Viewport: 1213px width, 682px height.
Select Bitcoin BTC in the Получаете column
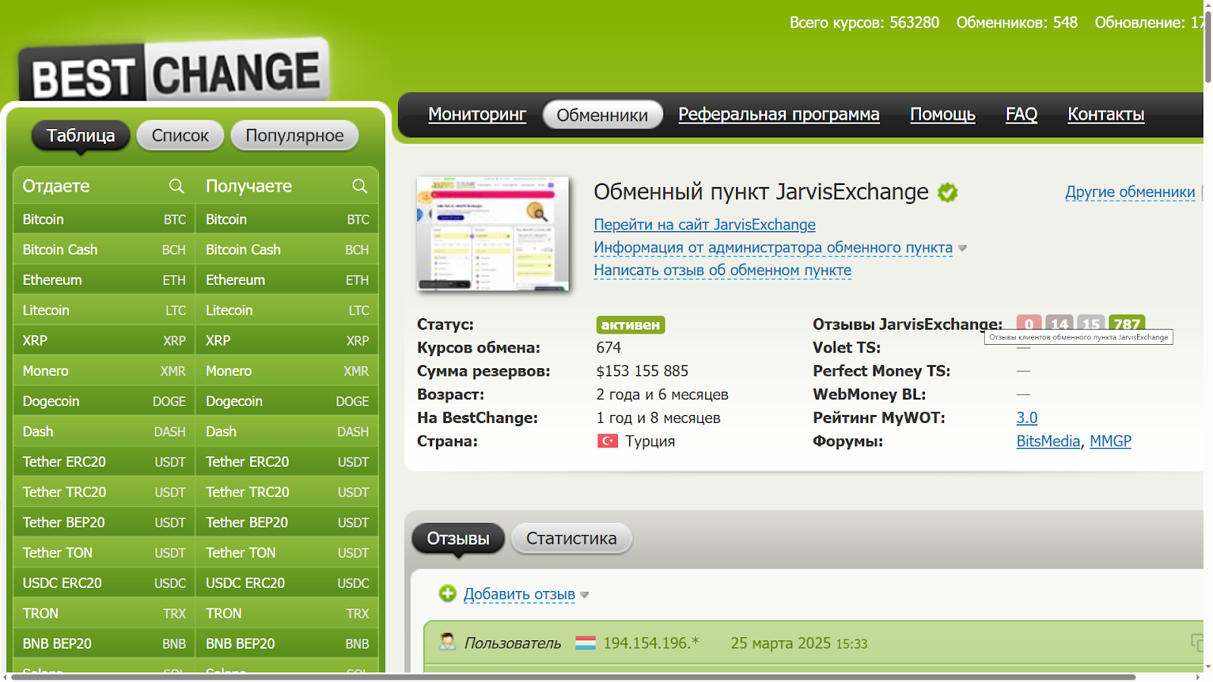287,219
